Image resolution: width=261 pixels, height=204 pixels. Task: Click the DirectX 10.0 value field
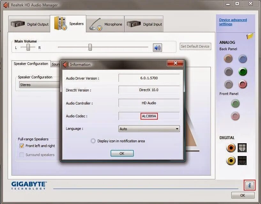[149, 90]
